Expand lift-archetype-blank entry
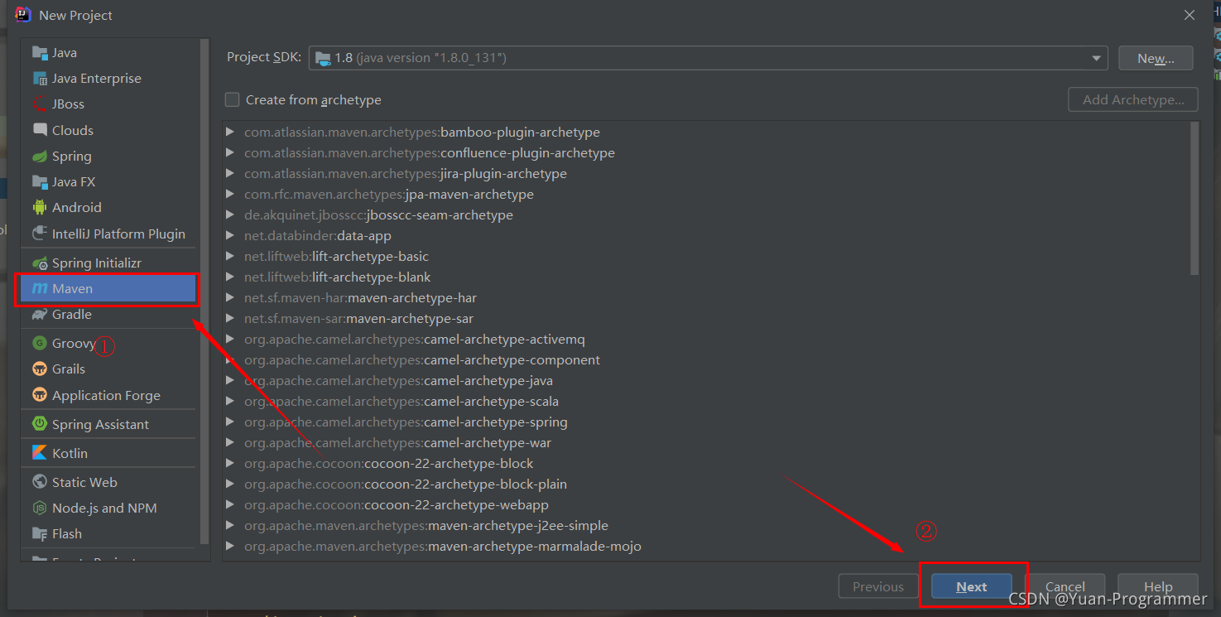This screenshot has width=1221, height=617. pos(230,277)
